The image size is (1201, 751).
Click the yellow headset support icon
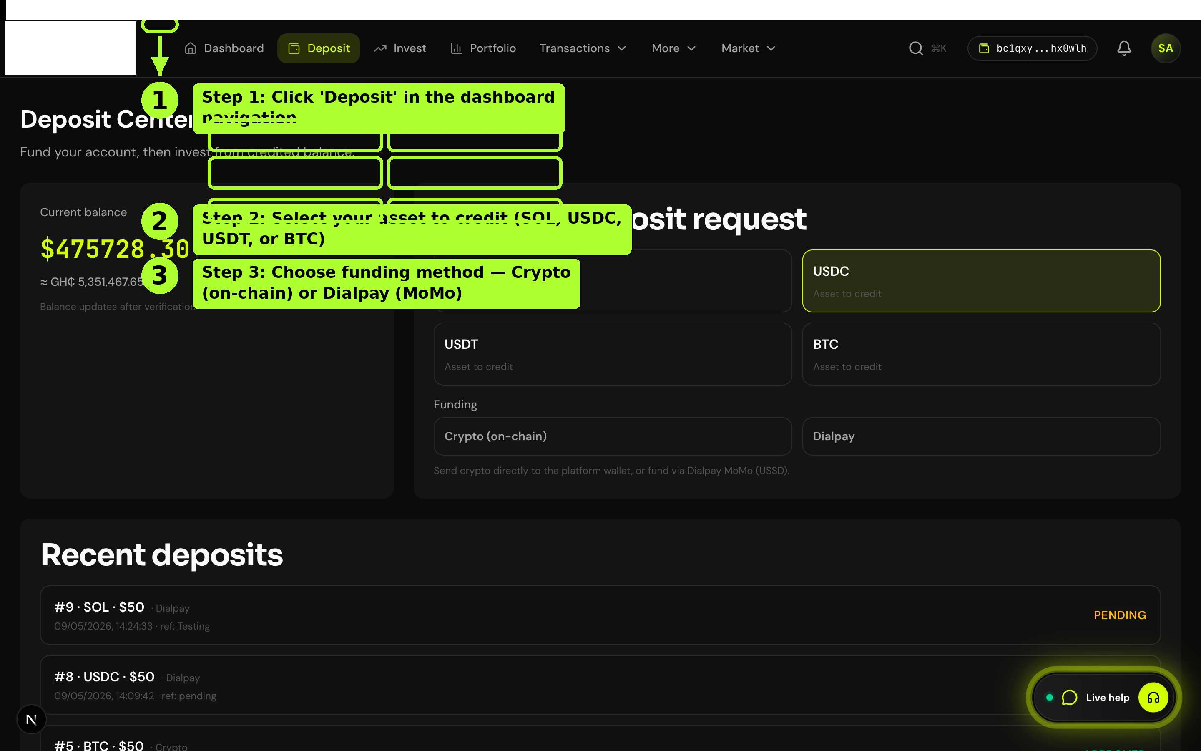pyautogui.click(x=1153, y=697)
